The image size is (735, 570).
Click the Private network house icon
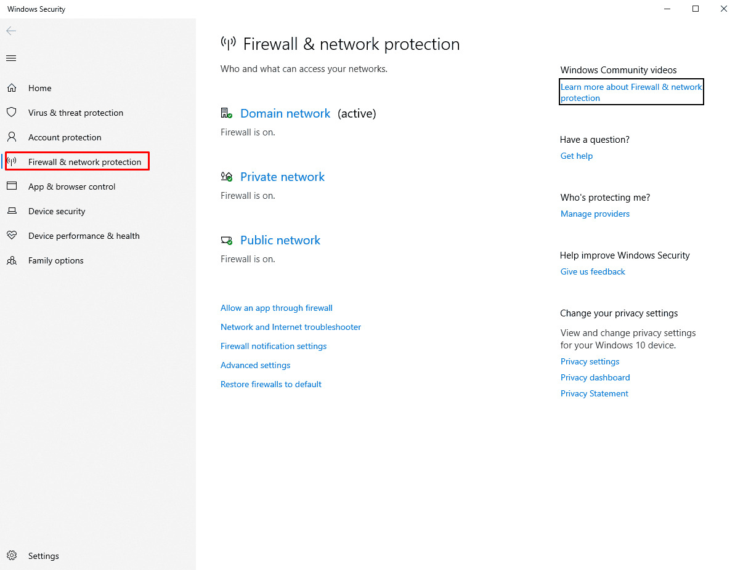226,177
